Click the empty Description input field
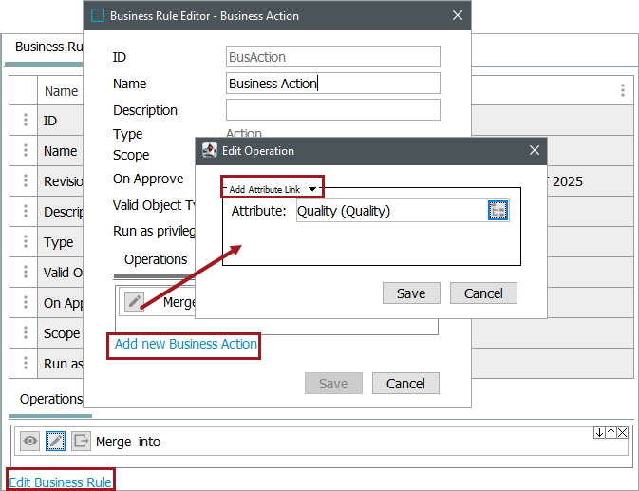The width and height of the screenshot is (639, 491). [333, 110]
